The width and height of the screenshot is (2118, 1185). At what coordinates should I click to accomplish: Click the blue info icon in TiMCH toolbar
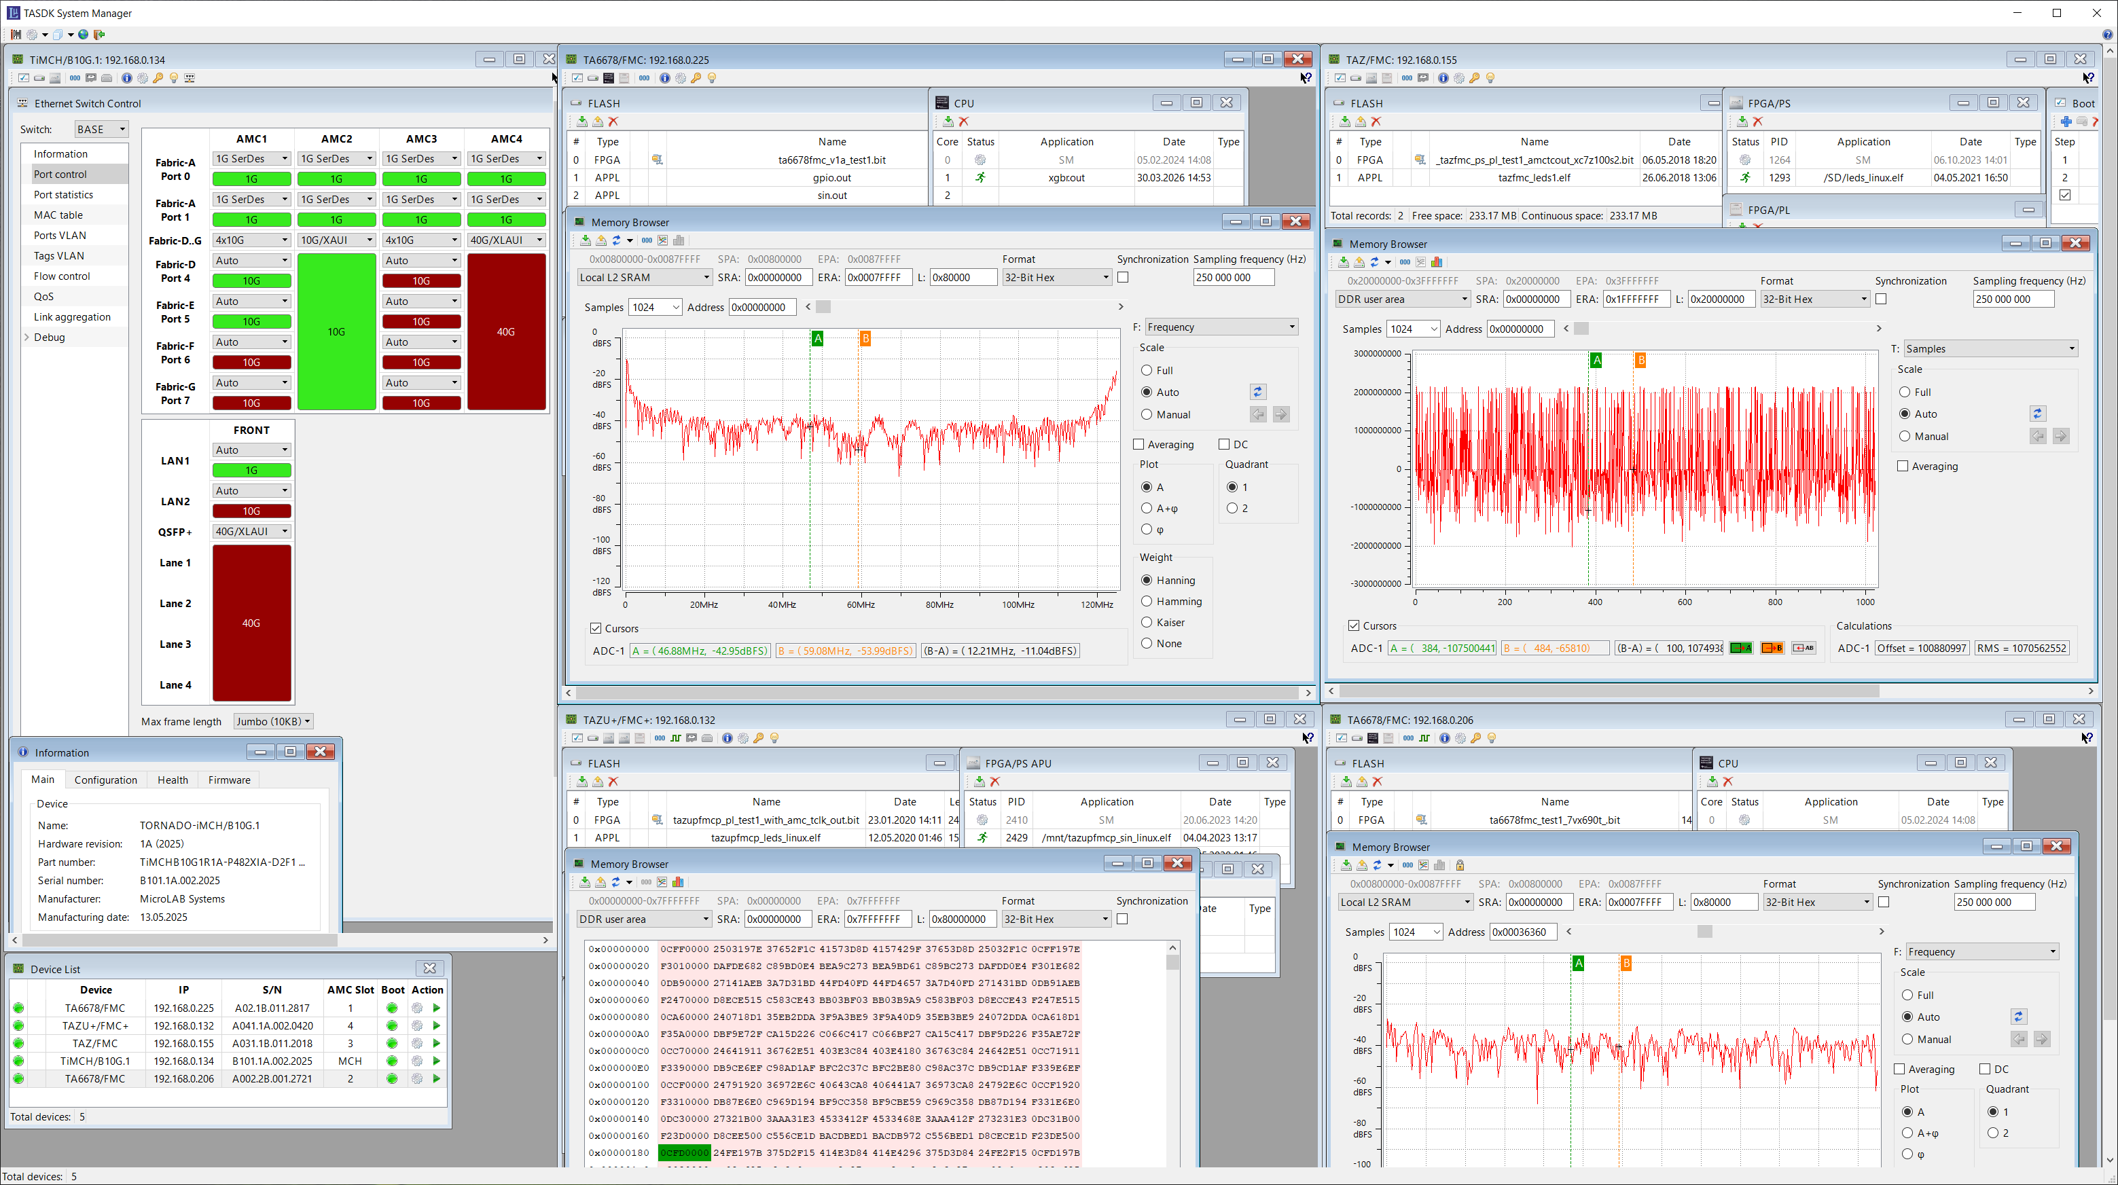click(x=126, y=78)
